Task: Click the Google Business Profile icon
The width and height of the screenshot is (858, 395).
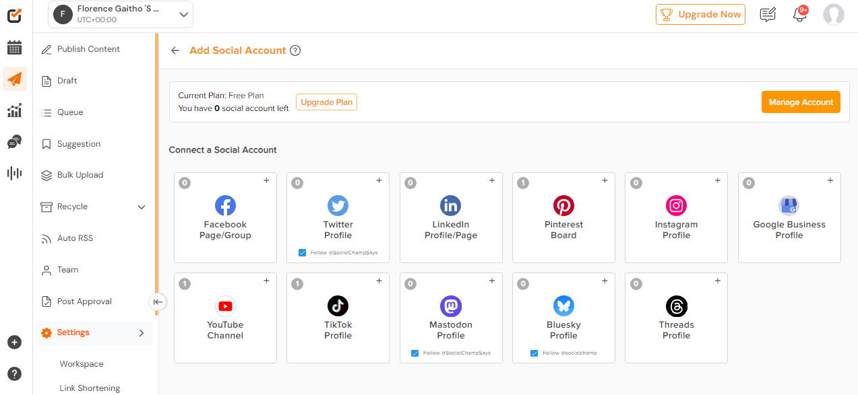Action: pos(789,205)
